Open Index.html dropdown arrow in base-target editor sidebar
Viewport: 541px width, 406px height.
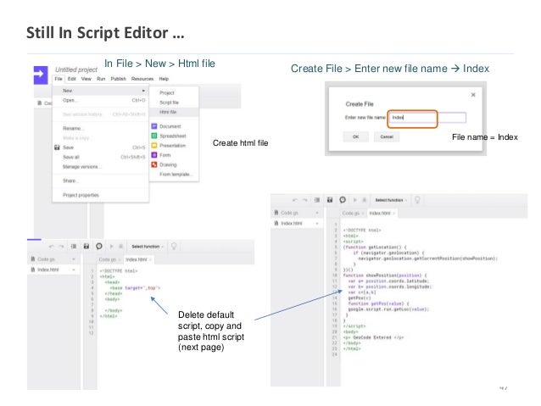tap(74, 270)
